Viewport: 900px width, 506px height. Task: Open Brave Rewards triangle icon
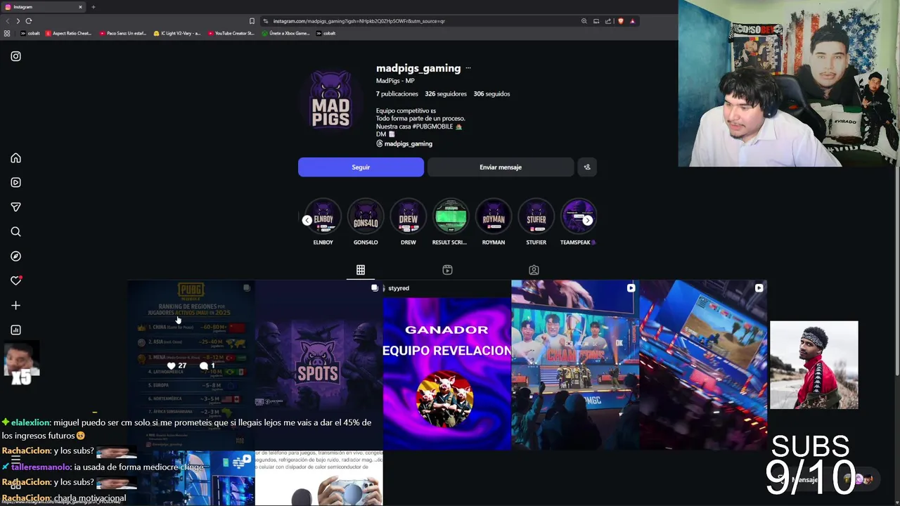click(632, 21)
